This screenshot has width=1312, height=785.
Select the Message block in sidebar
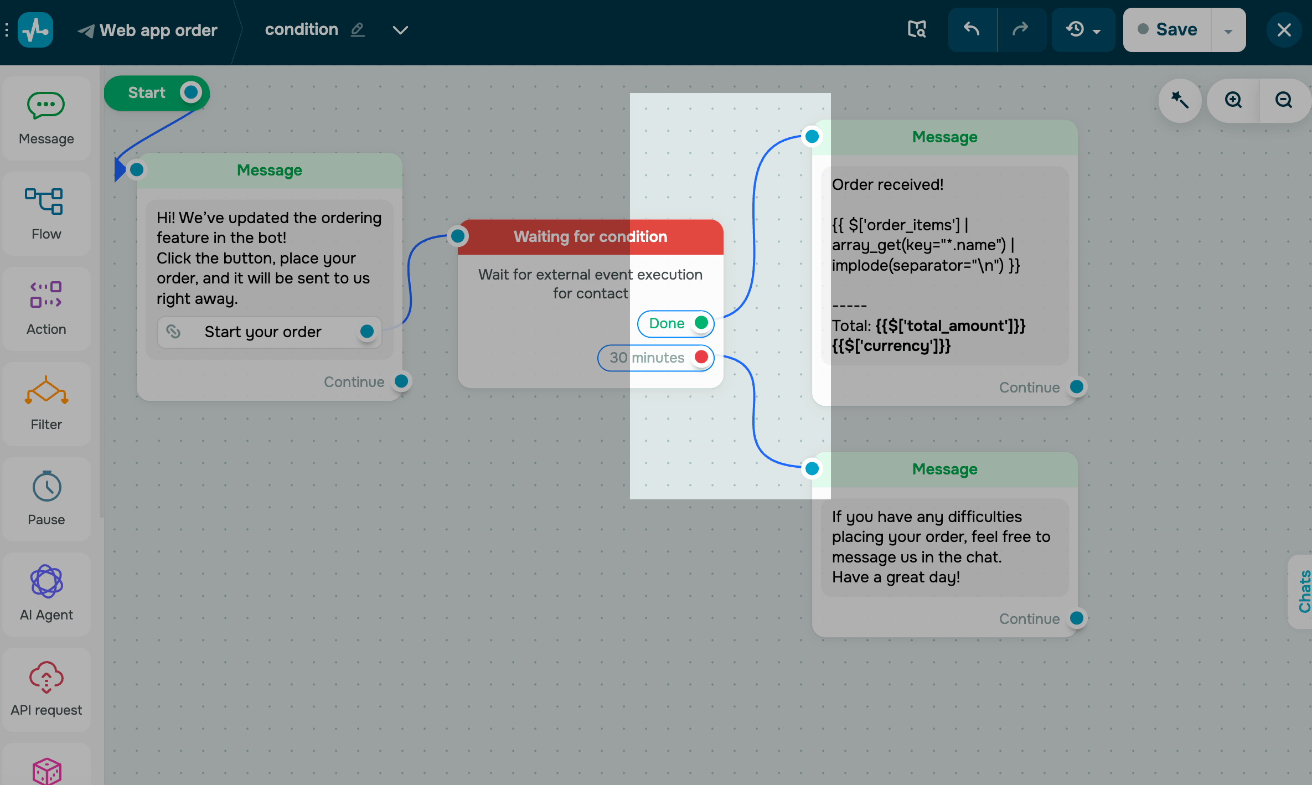[46, 118]
